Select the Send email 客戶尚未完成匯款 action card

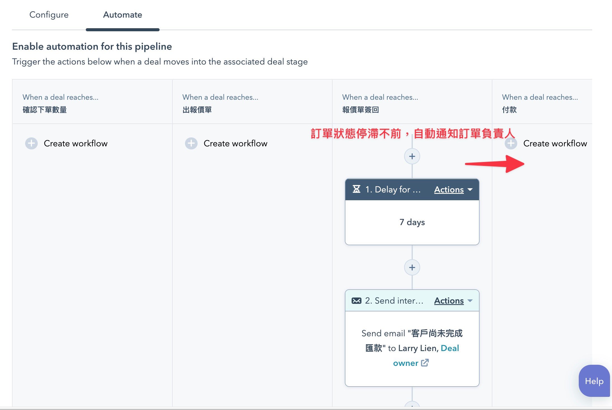point(412,348)
